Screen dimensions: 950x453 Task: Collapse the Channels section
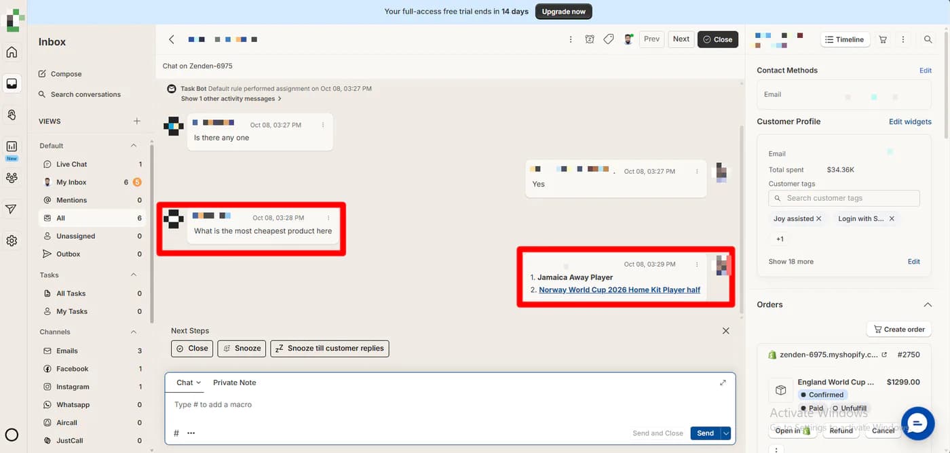point(134,332)
